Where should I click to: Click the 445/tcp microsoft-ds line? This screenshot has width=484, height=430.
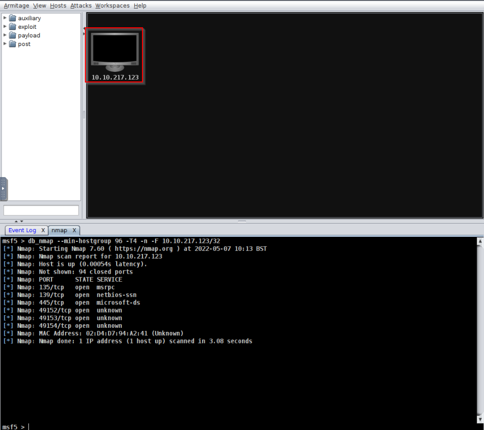click(x=72, y=303)
